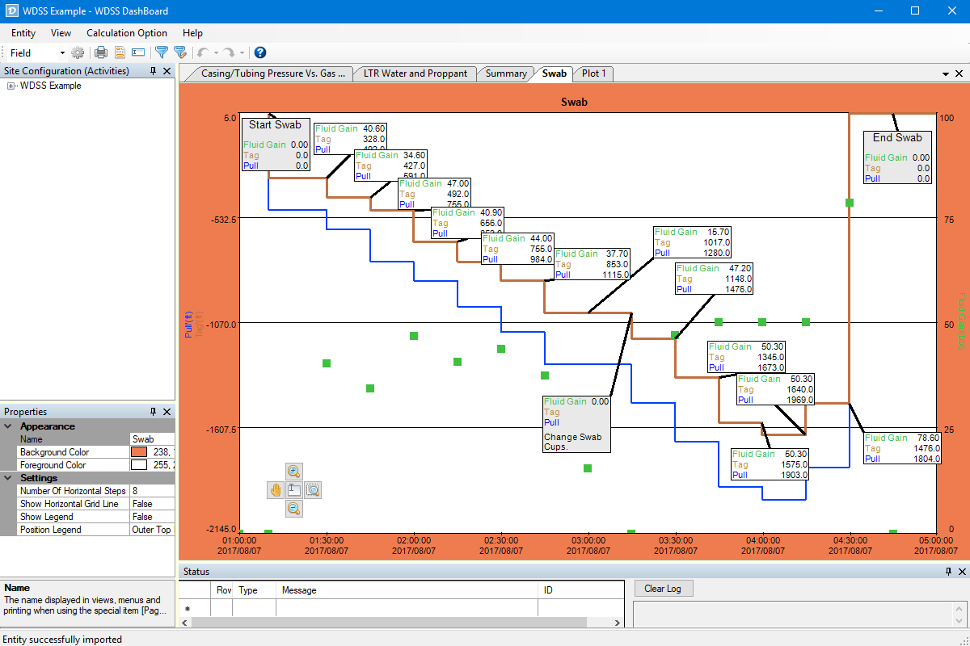Image resolution: width=970 pixels, height=646 pixels.
Task: Select the text annotation tool on the chart
Action: tap(294, 489)
